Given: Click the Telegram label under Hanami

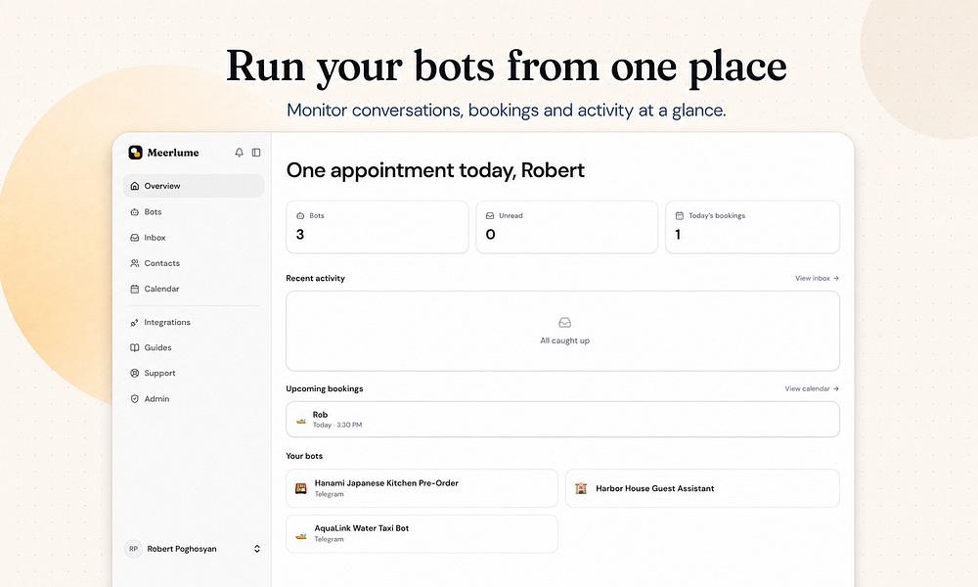Looking at the screenshot, I should [330, 494].
